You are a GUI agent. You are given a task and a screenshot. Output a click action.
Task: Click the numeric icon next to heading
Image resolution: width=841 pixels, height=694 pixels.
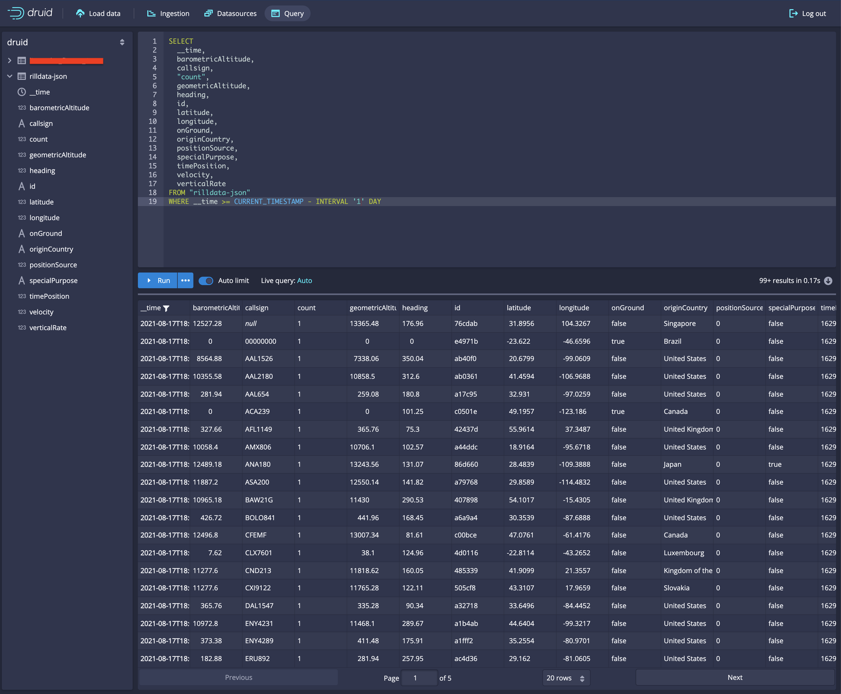point(21,171)
